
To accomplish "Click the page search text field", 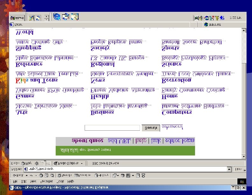I will (112, 128).
